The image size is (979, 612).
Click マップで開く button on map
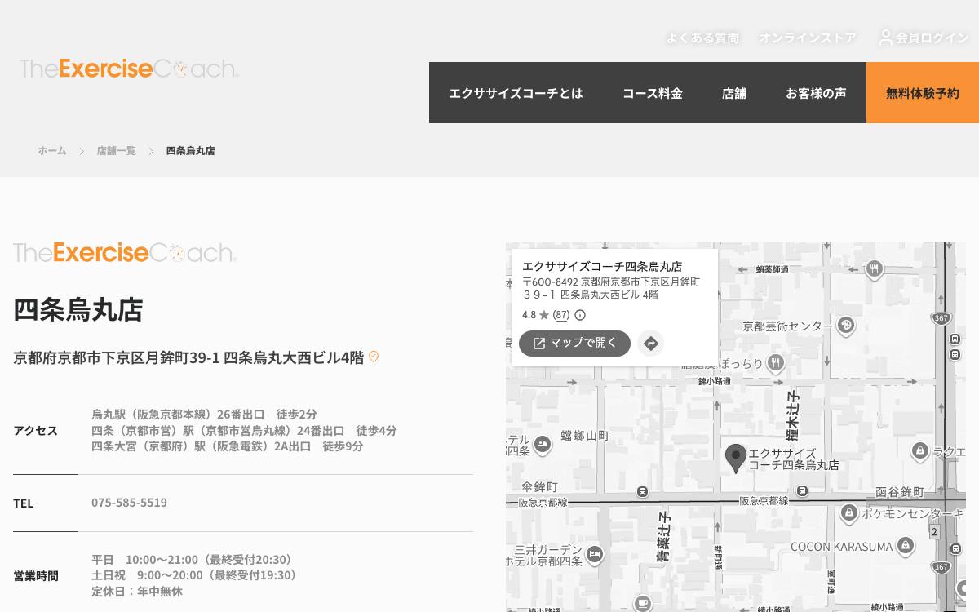574,344
